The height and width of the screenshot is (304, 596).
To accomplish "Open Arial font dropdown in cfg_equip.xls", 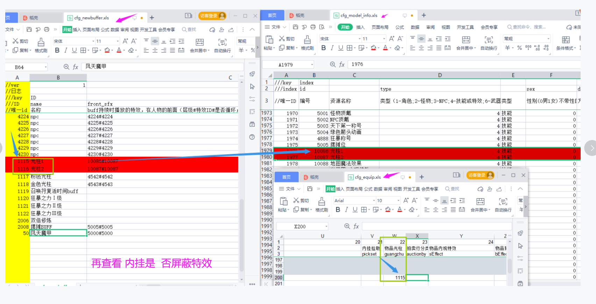I will [374, 200].
